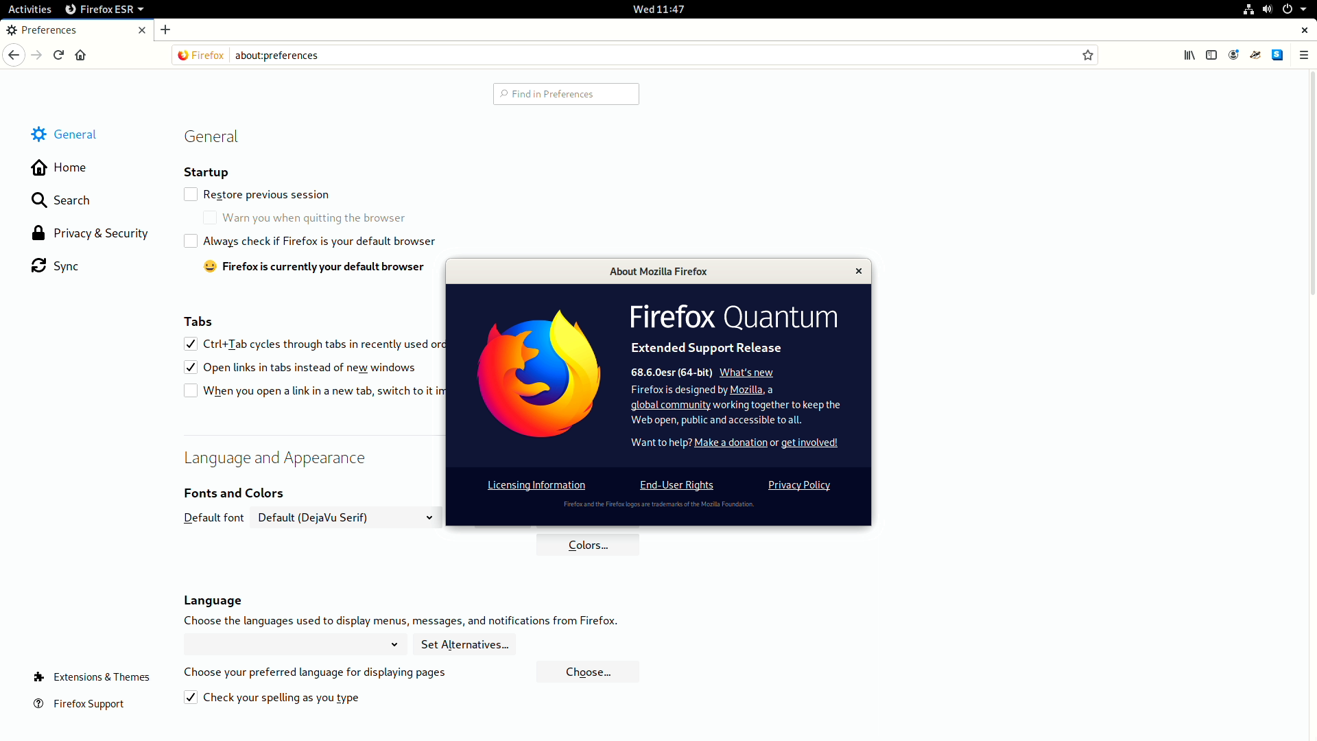Go back with the back arrow

pos(14,55)
